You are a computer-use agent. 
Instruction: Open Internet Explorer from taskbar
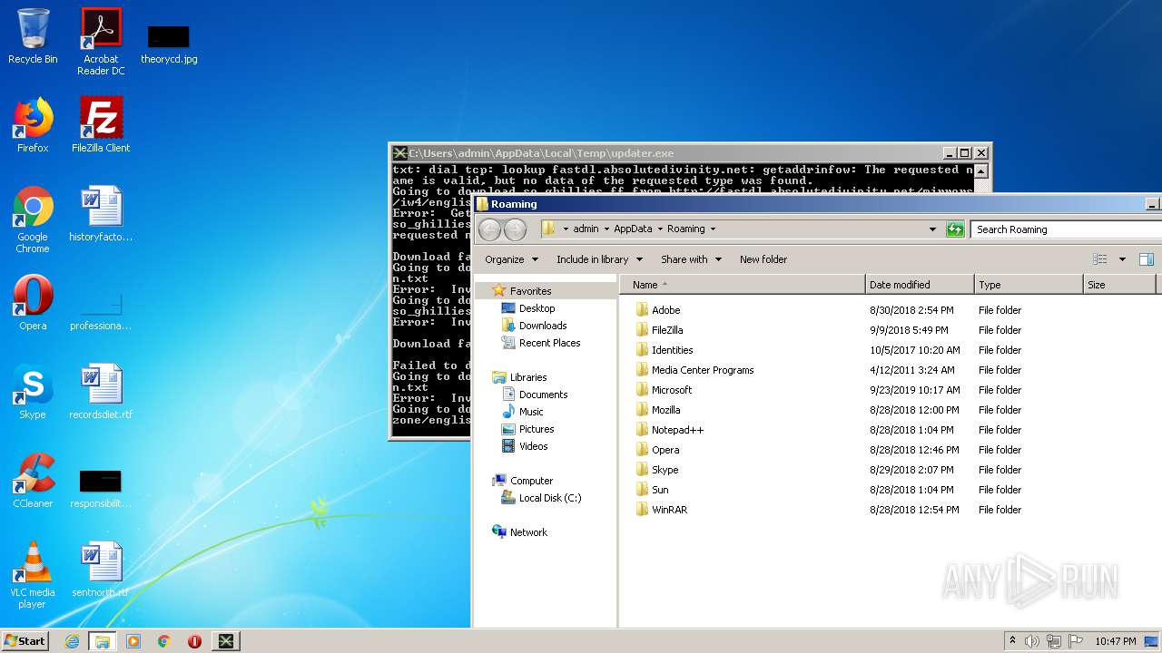[72, 641]
